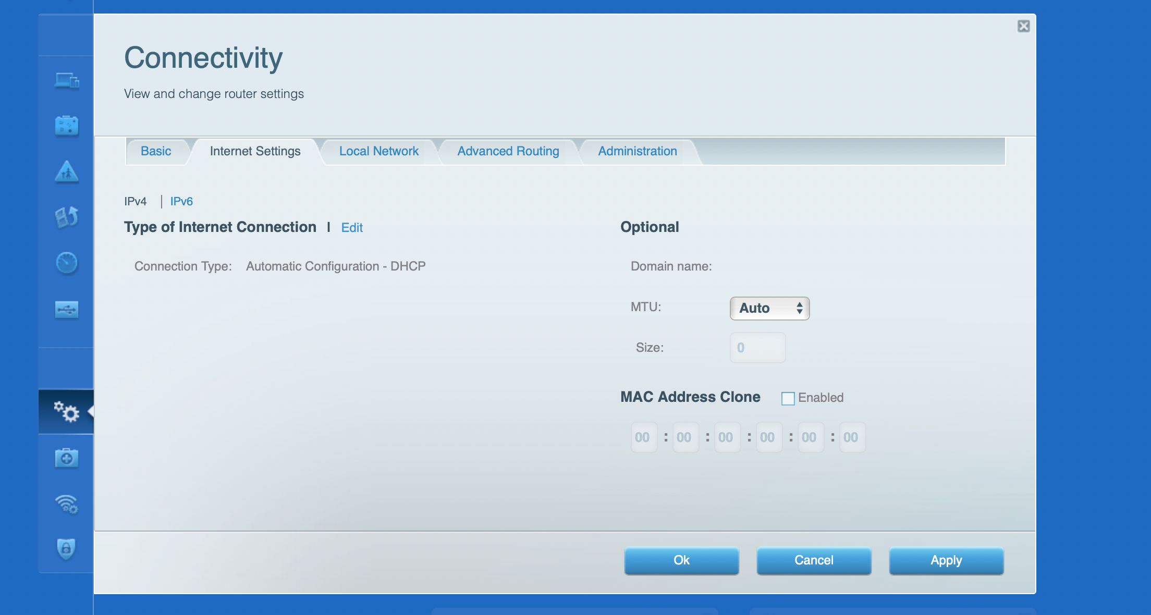Open the Speed Test gauge icon
Screen dimensions: 1151x615
(67, 263)
